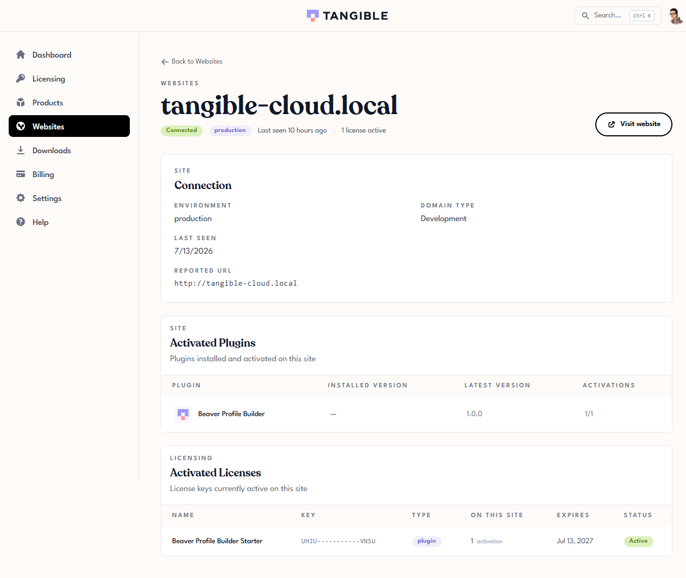
Task: Click the expiry date Jul 13, 2027
Action: pos(575,541)
